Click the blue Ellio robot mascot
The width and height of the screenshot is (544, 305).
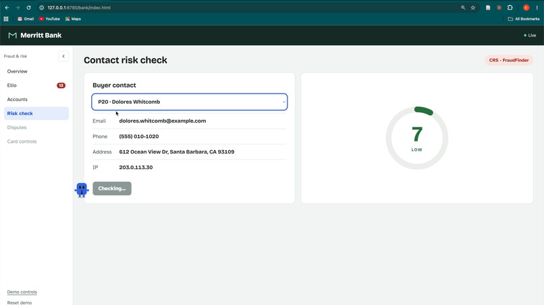pos(82,190)
